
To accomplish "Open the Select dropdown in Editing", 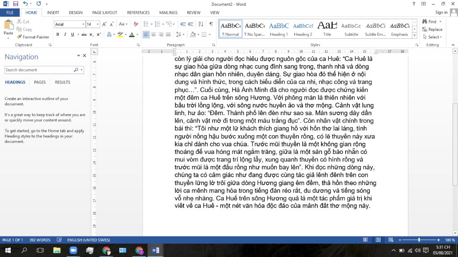I will (433, 37).
